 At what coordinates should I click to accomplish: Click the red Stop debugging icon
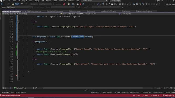[x=80, y=4]
